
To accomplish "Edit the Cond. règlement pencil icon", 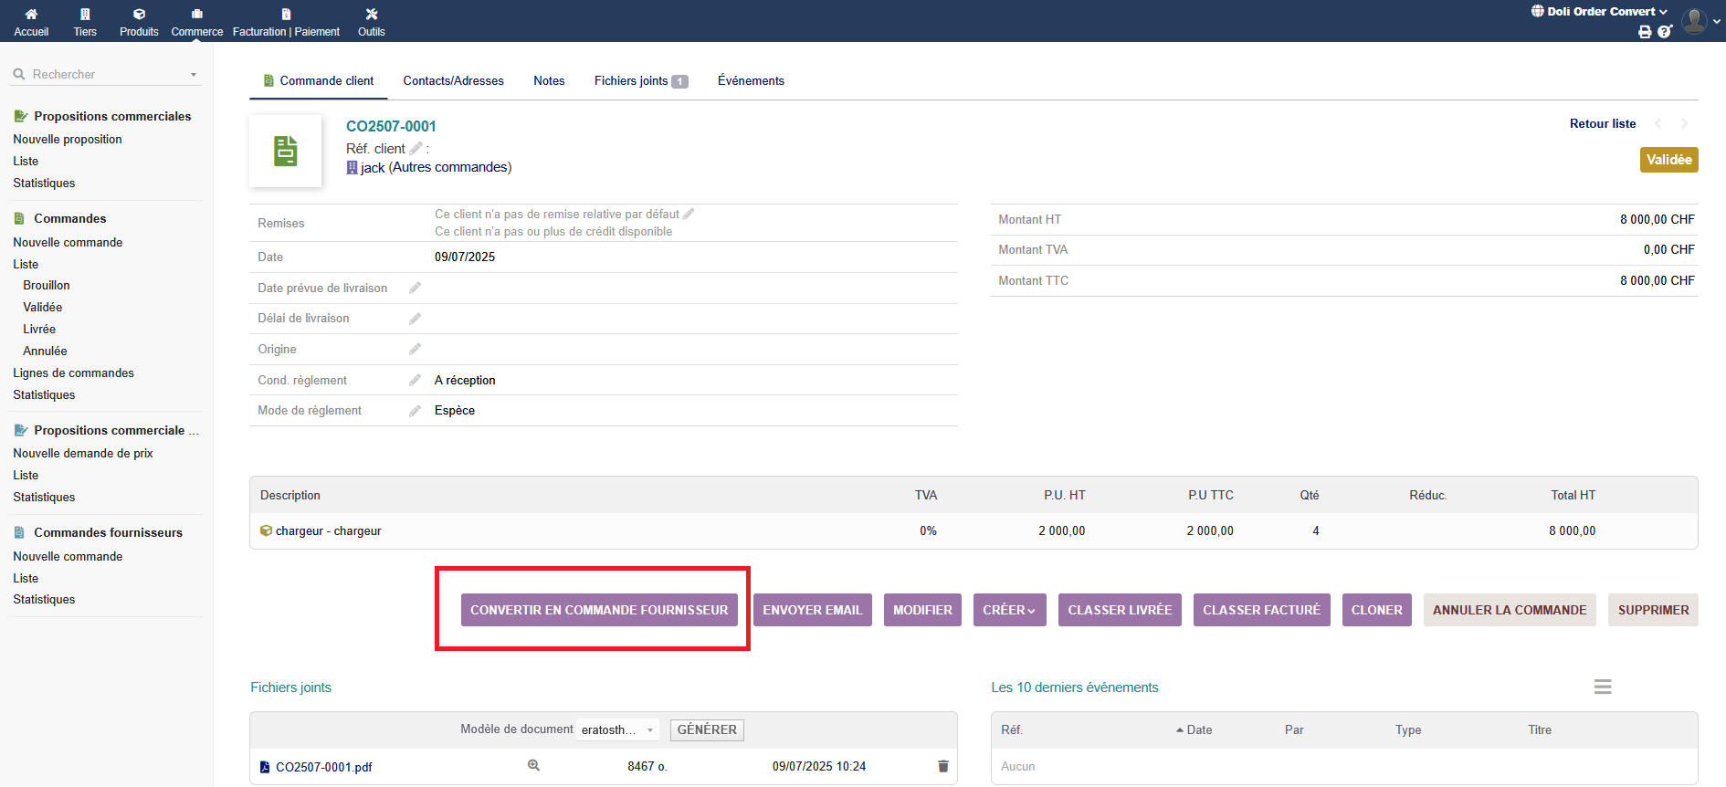I will (415, 381).
